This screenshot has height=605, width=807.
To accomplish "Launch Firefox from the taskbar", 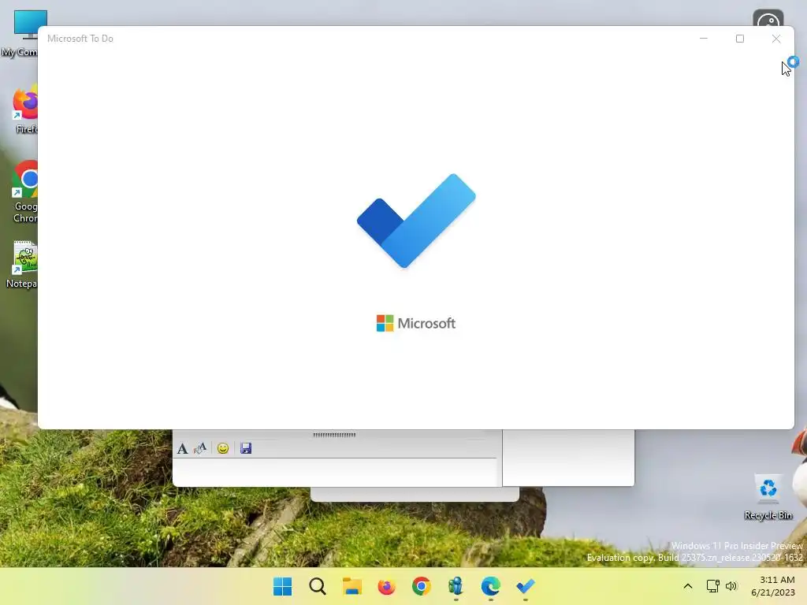I will coord(386,586).
